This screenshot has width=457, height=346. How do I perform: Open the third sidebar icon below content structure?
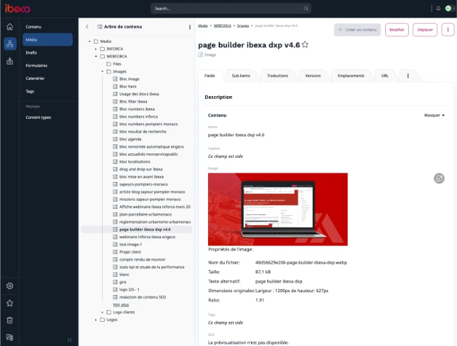pyautogui.click(x=9, y=61)
